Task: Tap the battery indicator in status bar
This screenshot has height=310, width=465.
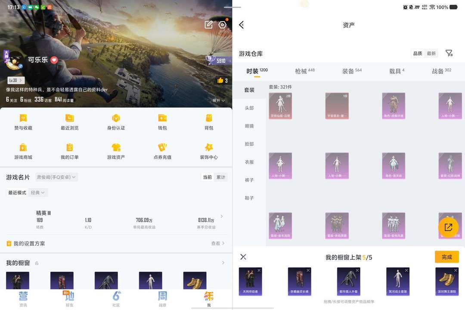Action: coord(454,7)
